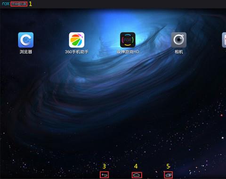Open the 夜神游戏HD app icon
Image resolution: width=226 pixels, height=179 pixels.
(x=128, y=40)
